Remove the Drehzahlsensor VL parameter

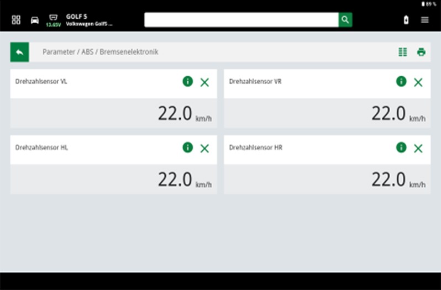[204, 82]
